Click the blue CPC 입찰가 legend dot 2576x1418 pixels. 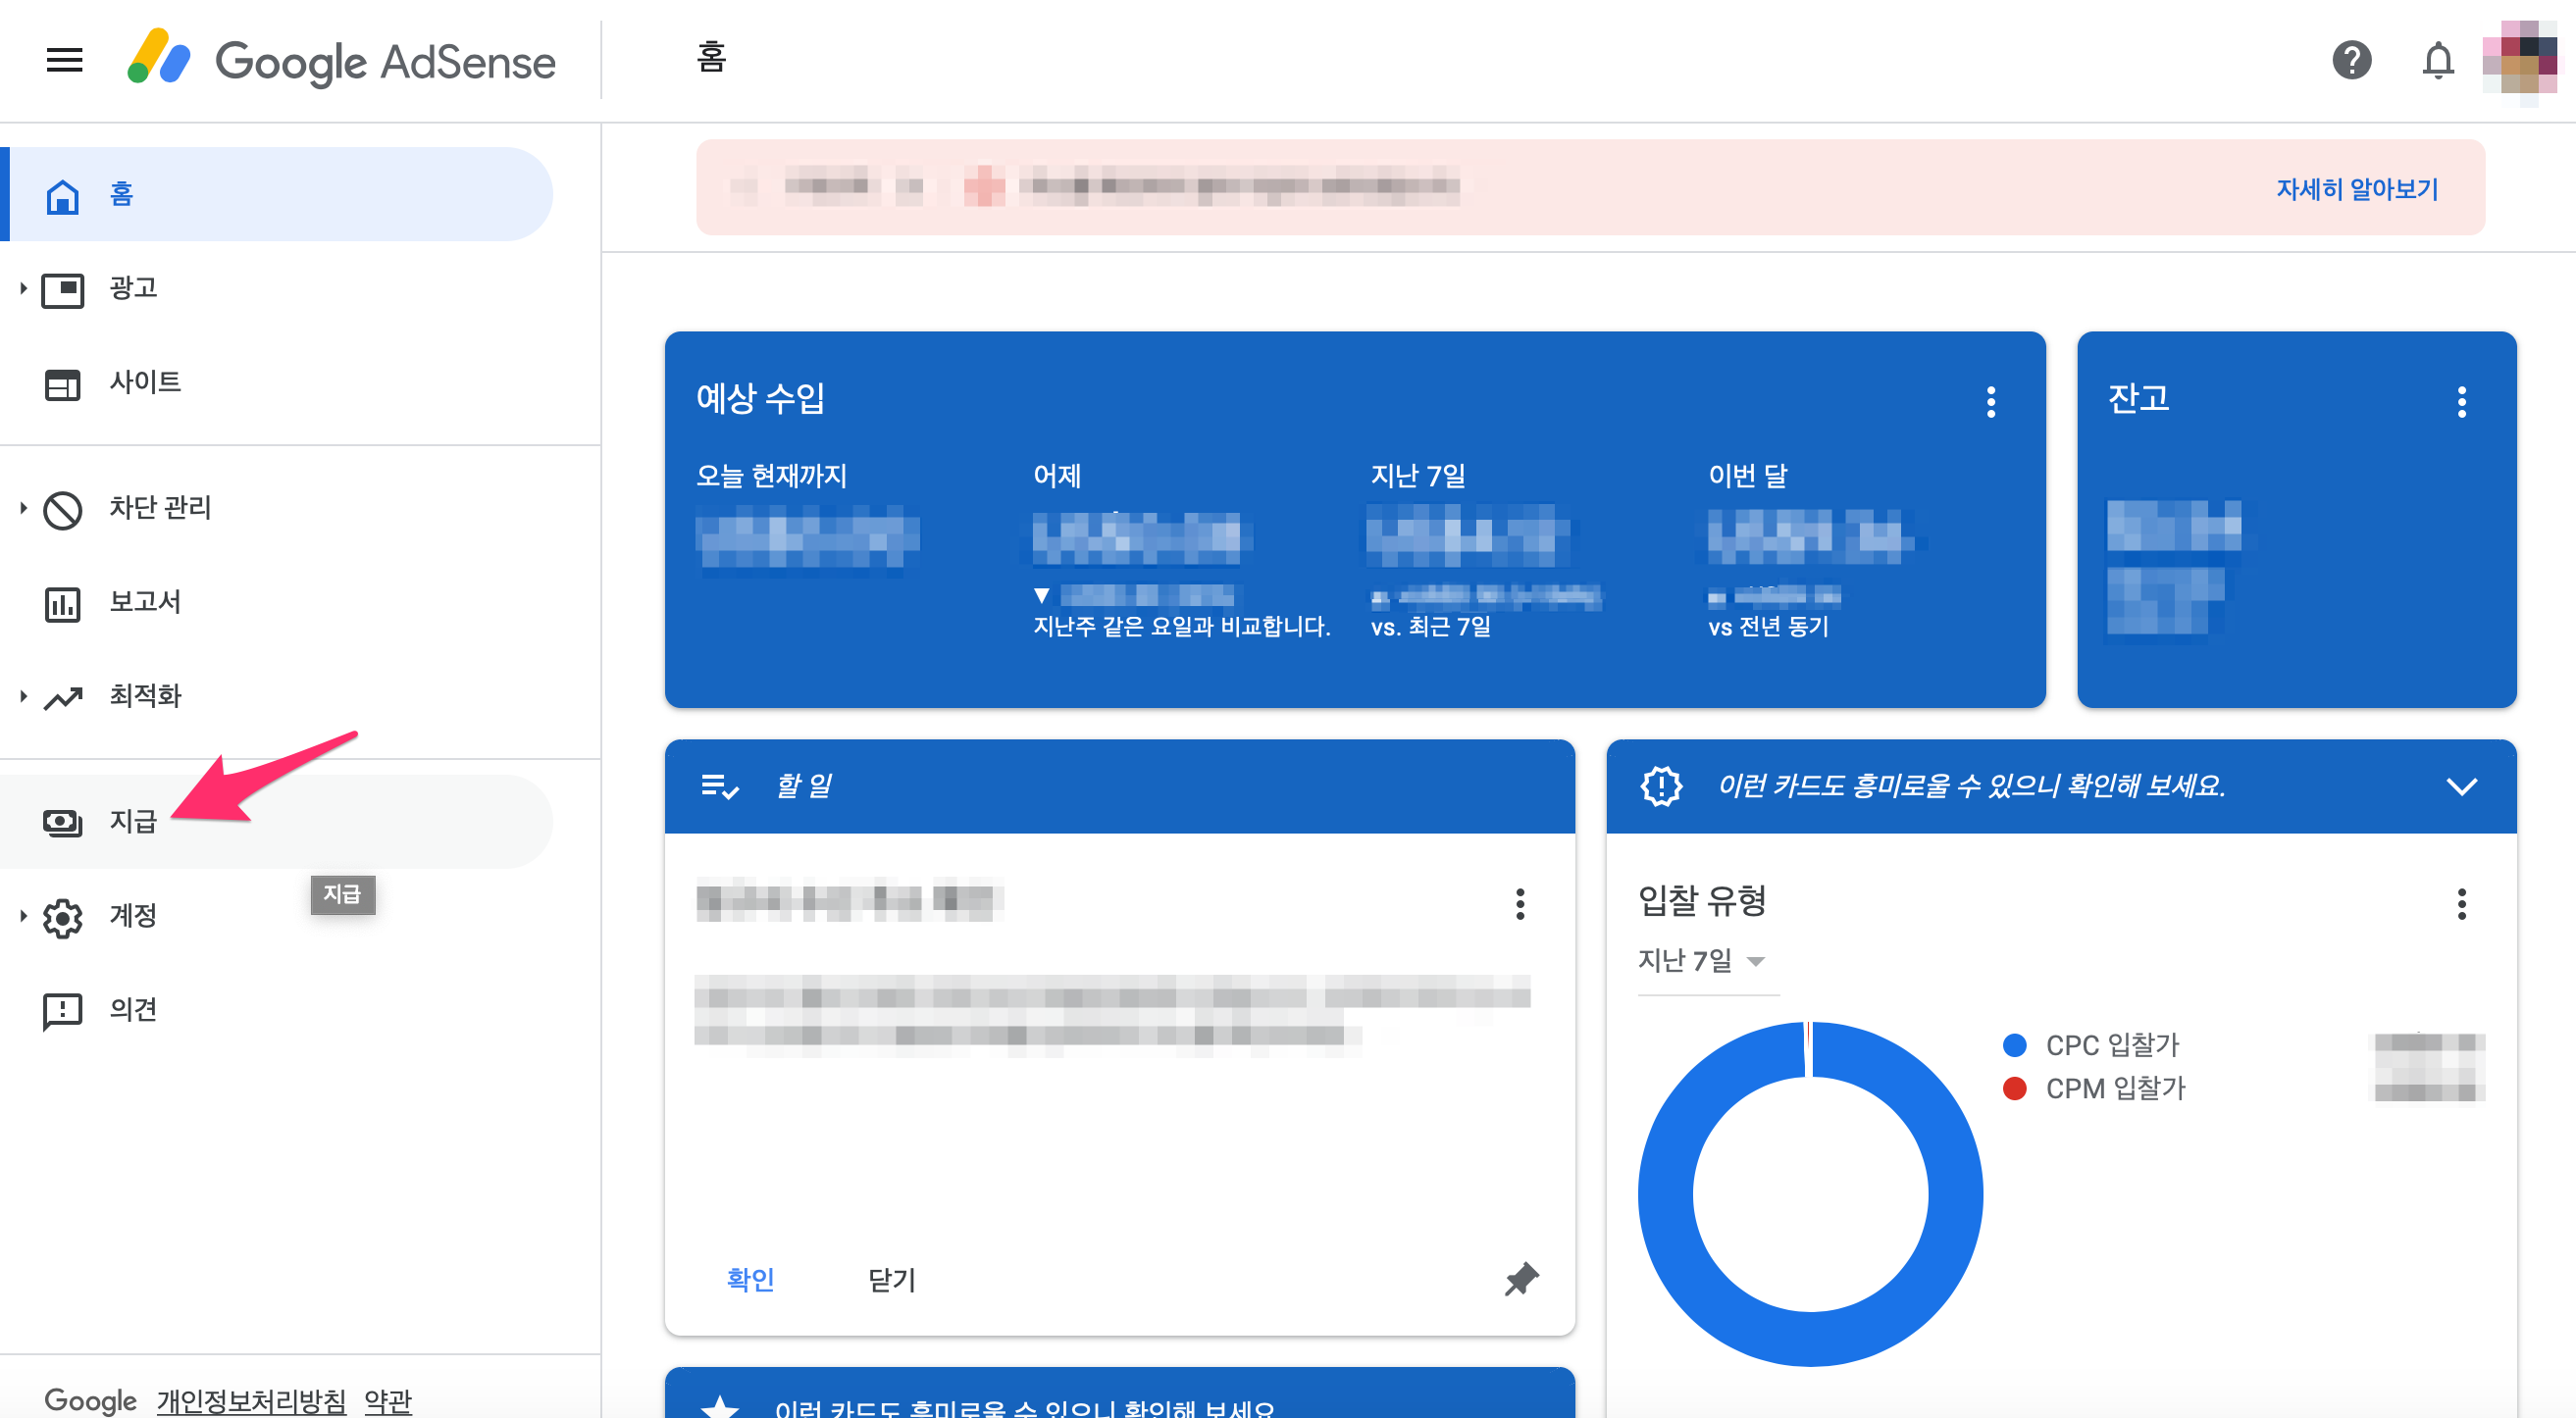pyautogui.click(x=2014, y=1045)
